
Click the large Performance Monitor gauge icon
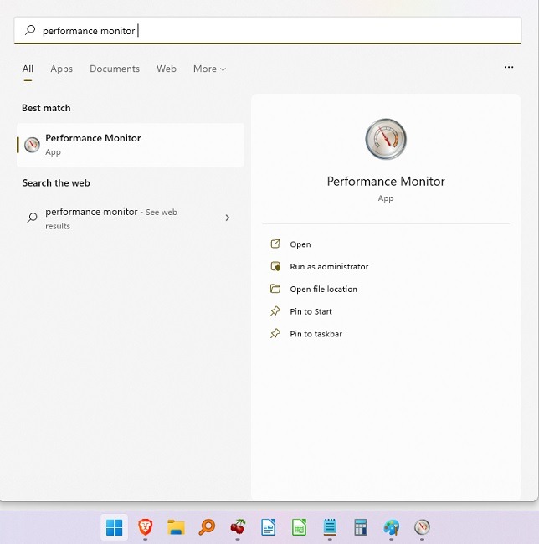pos(386,139)
